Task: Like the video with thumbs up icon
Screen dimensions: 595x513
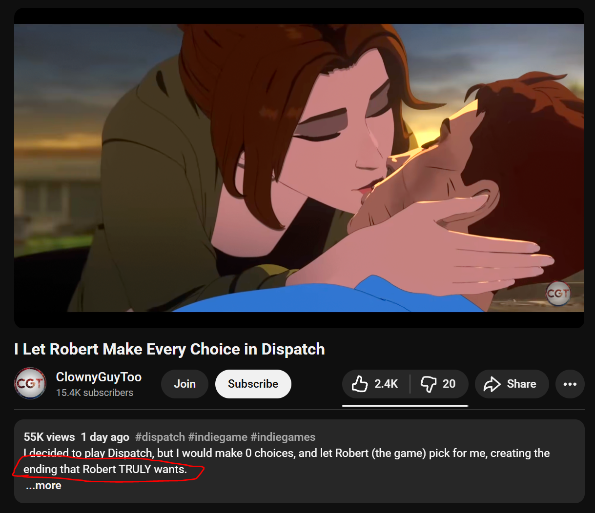Action: pyautogui.click(x=360, y=384)
